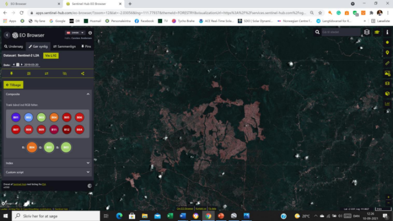This screenshot has height=221, width=393.
Task: Click the measure ruler tool
Action: tap(387, 63)
